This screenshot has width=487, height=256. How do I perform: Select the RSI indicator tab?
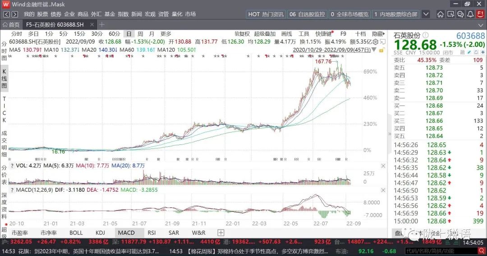(x=152, y=233)
